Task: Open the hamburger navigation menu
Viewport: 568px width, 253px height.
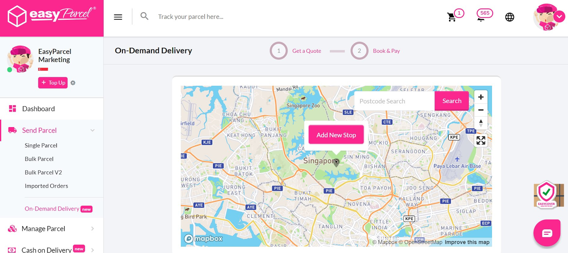Action: [118, 17]
